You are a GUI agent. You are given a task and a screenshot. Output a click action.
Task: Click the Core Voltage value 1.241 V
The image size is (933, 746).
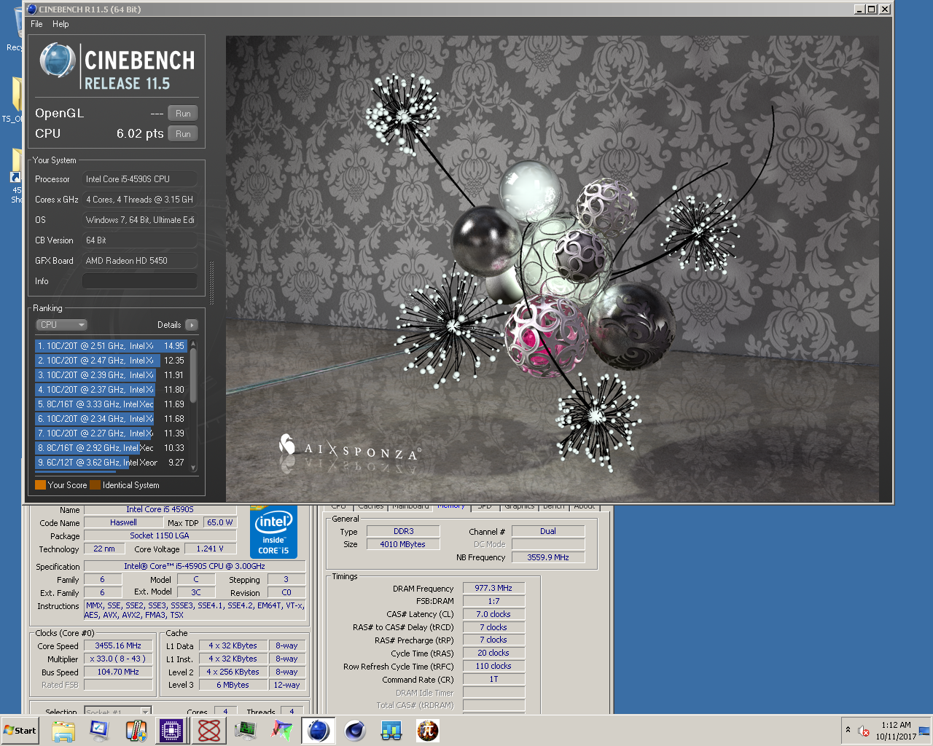tap(210, 549)
